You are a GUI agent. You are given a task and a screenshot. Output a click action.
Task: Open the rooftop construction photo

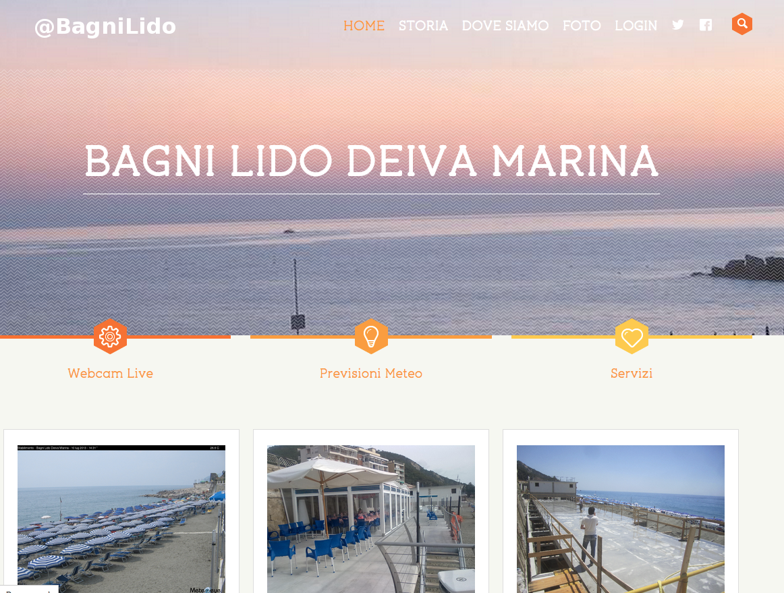click(x=621, y=519)
